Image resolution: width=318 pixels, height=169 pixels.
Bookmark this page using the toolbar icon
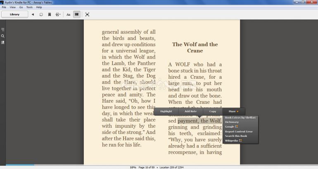pos(50,14)
